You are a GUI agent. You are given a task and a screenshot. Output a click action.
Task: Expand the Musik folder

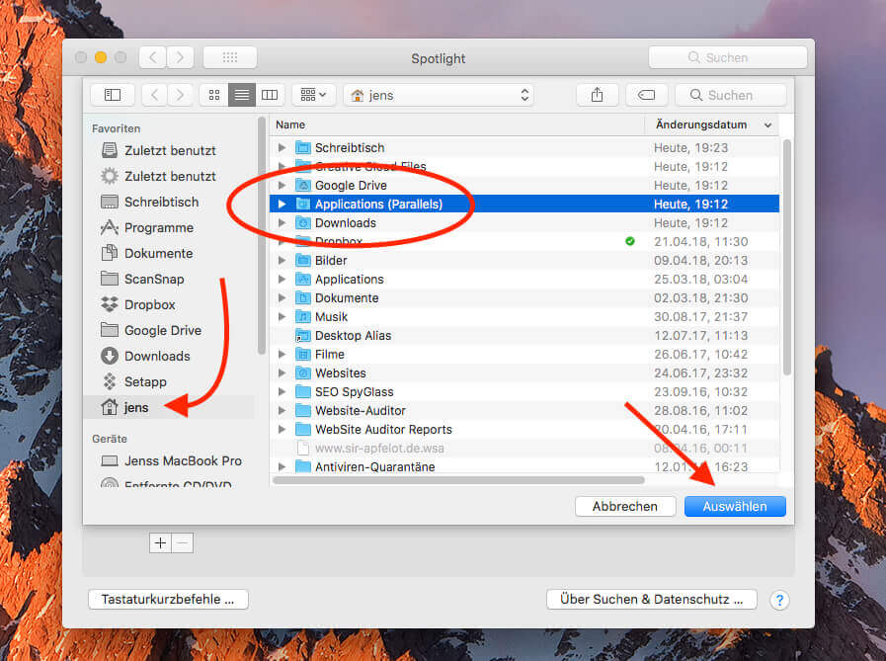pos(282,316)
